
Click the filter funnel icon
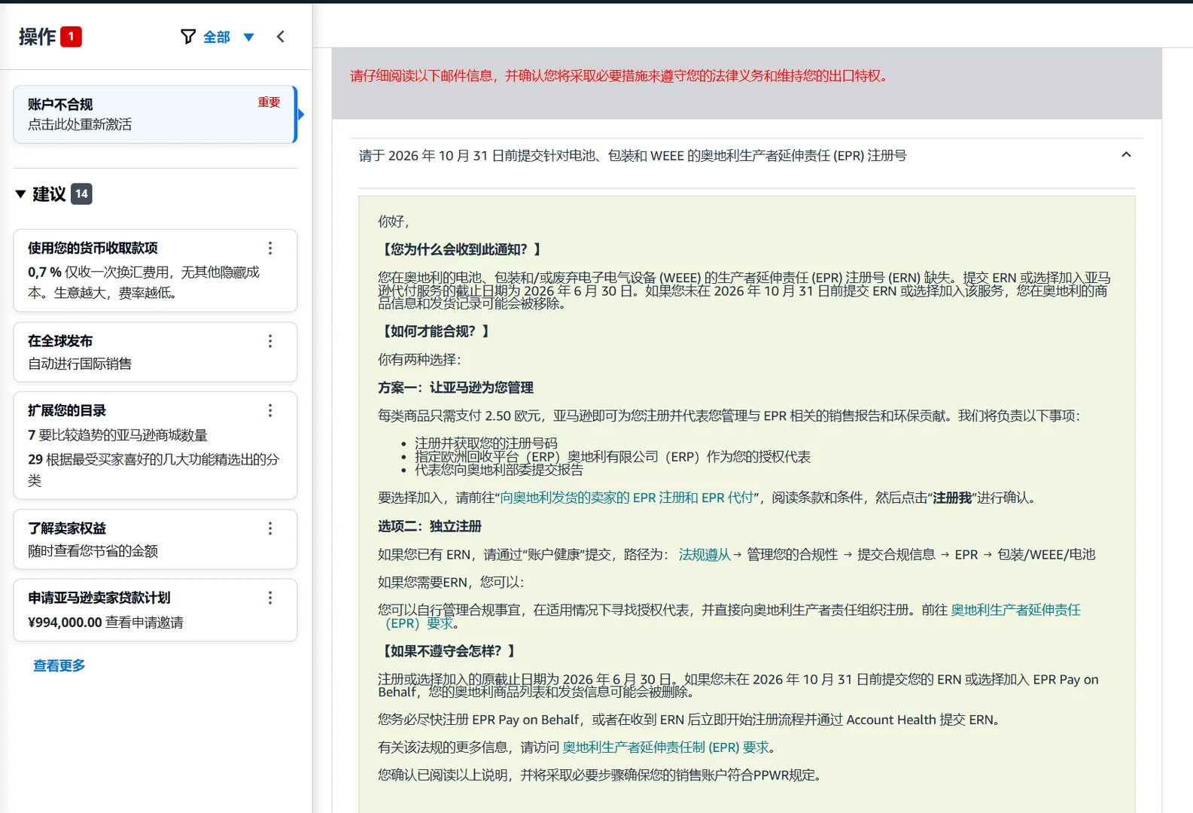pos(188,36)
